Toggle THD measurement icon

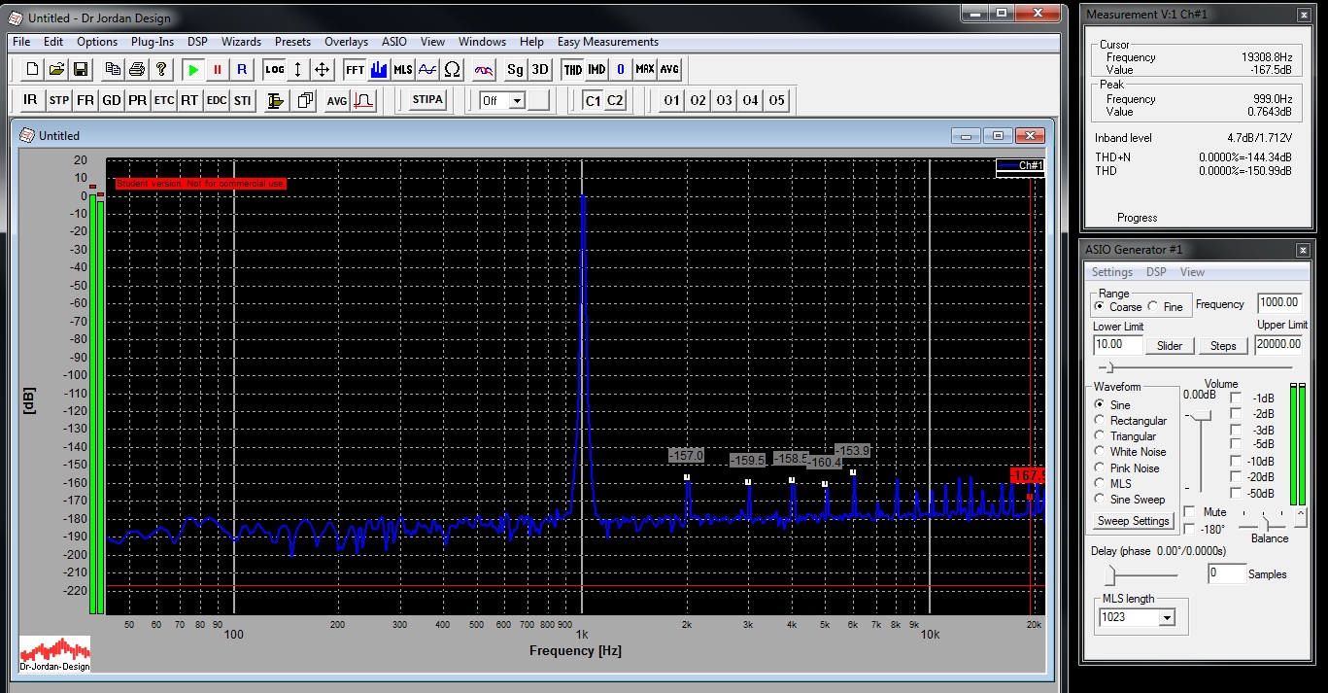[x=573, y=69]
